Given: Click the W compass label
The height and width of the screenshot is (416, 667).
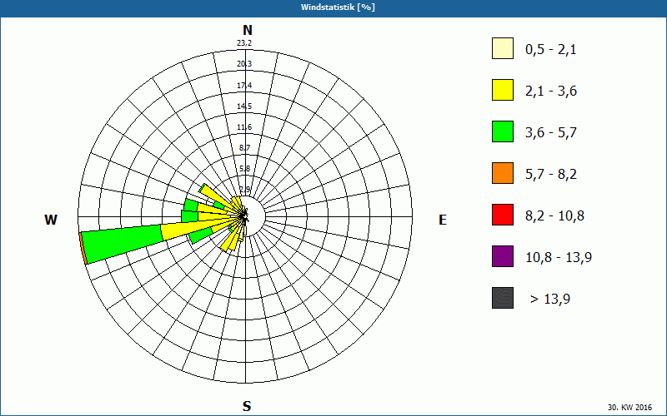Looking at the screenshot, I should (x=51, y=220).
